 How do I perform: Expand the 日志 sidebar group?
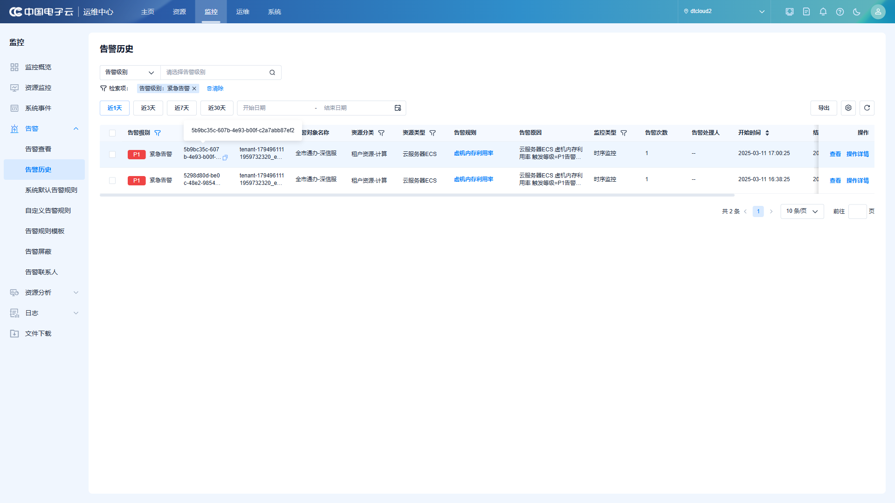point(76,313)
